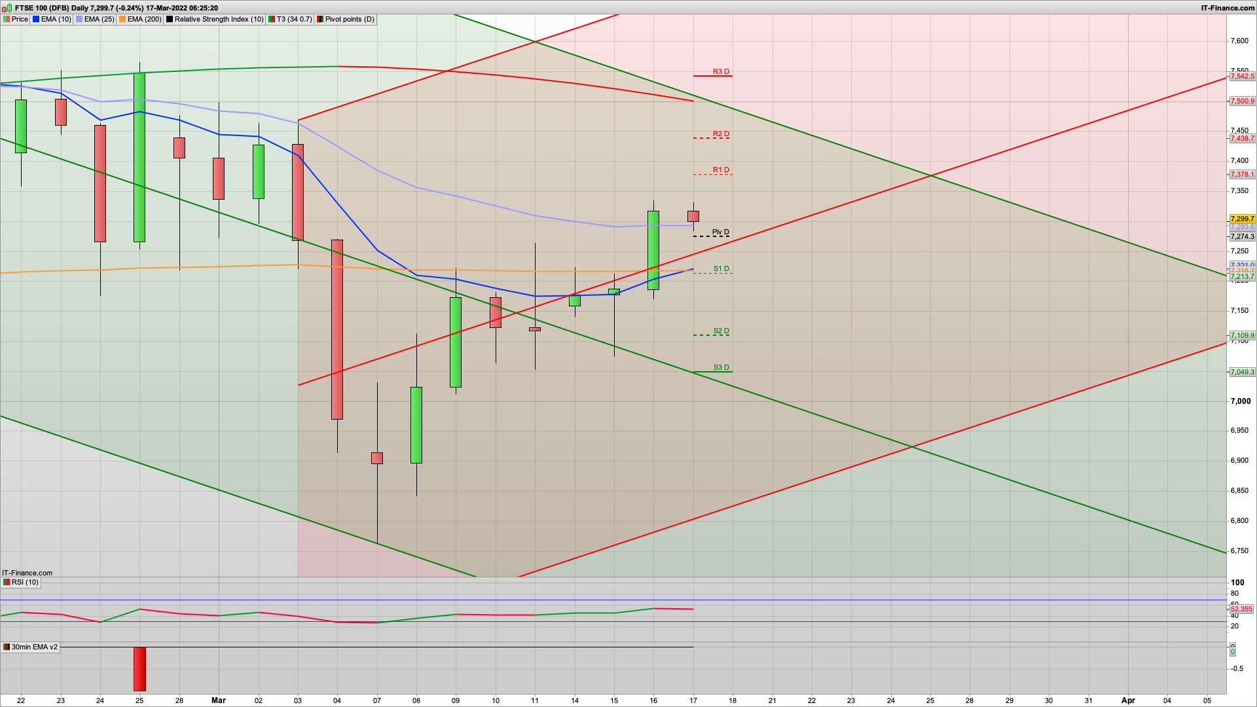This screenshot has height=707, width=1257.
Task: Click the IT-Finance.com link at top right
Action: tap(1228, 8)
